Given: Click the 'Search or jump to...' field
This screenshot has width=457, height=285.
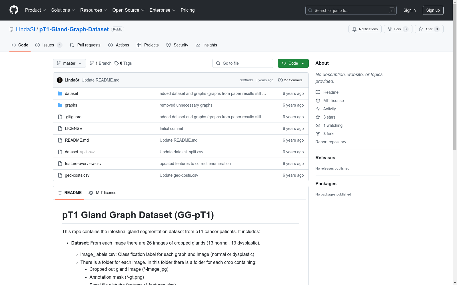Looking at the screenshot, I should tap(351, 10).
